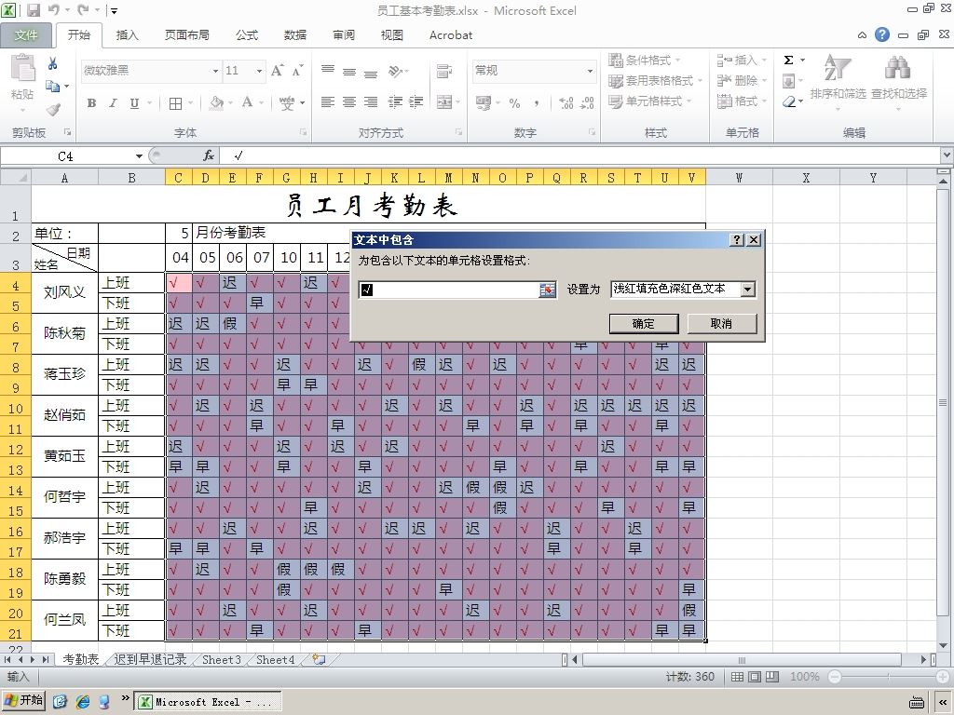Open the number format dropdown
The image size is (954, 715).
pyautogui.click(x=590, y=71)
